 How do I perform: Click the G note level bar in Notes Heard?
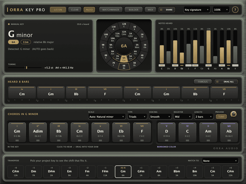pos(209,47)
